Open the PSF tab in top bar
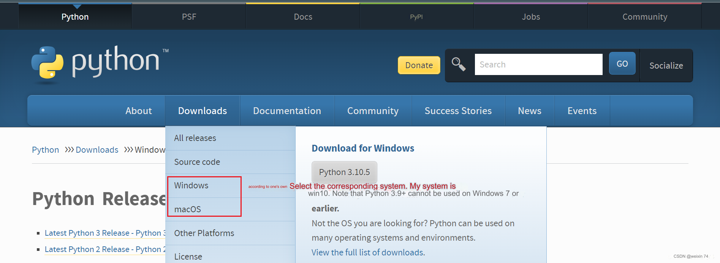 (189, 17)
